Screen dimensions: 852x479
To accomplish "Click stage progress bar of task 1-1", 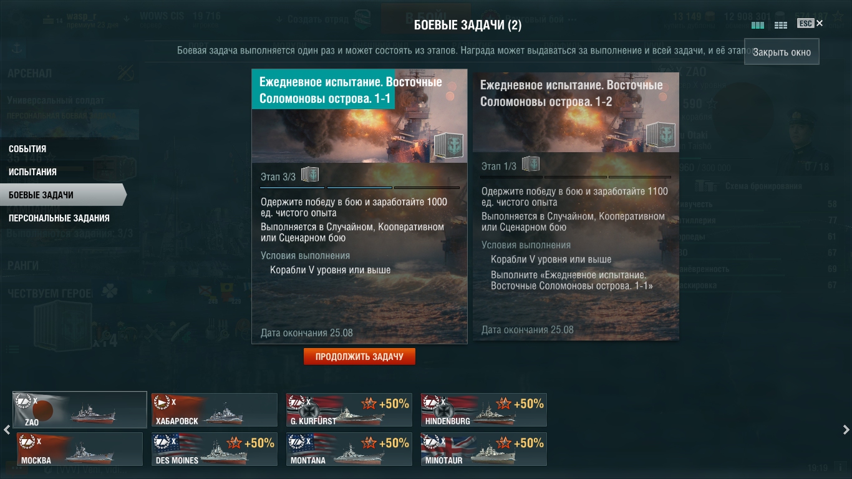I will coord(360,187).
